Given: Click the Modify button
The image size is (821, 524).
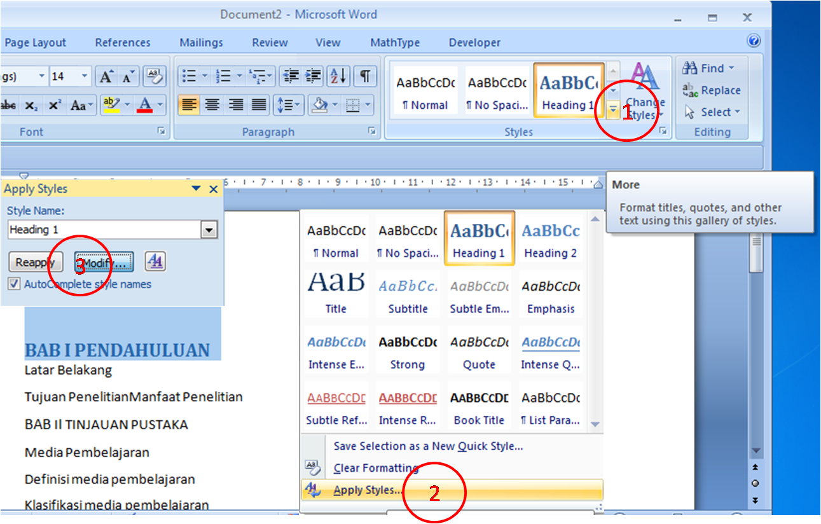Looking at the screenshot, I should (104, 262).
